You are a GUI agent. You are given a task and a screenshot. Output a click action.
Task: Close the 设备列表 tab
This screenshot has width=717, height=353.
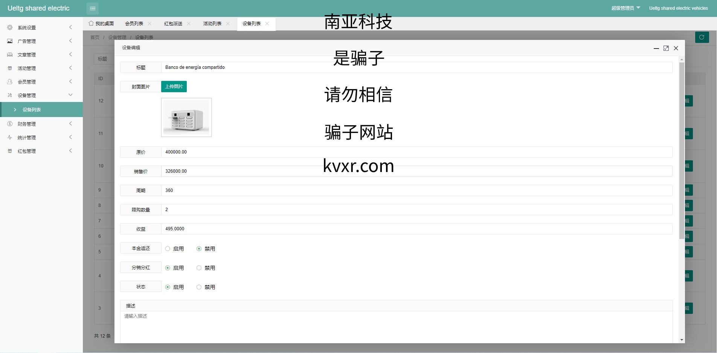coord(267,23)
